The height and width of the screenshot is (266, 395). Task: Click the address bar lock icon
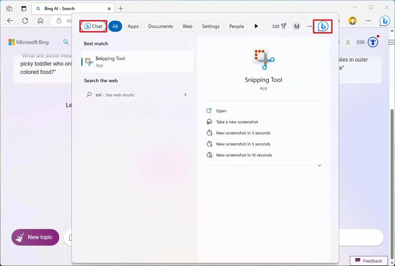coord(59,21)
